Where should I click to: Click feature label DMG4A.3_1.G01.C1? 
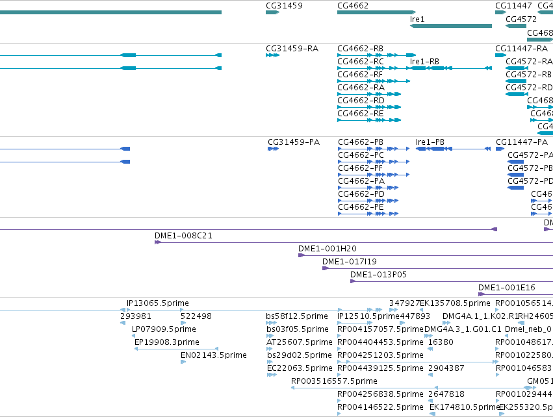(463, 329)
